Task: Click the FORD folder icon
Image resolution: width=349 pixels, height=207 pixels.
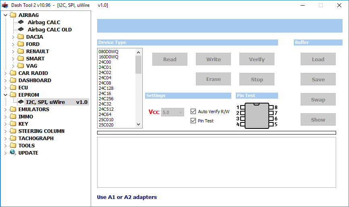Action: tap(21, 44)
